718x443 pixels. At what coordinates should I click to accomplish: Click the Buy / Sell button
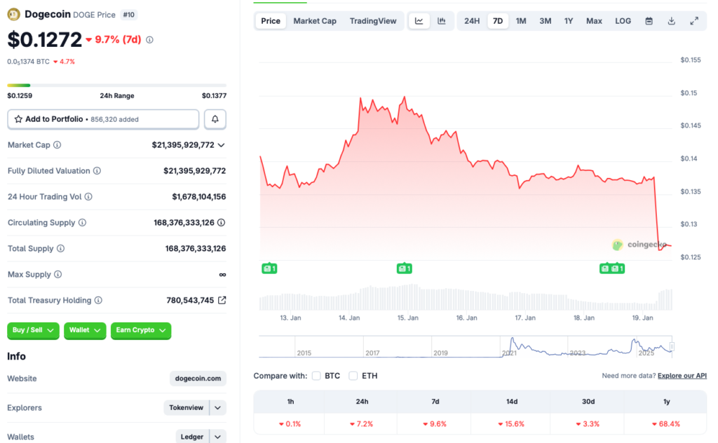tap(32, 330)
